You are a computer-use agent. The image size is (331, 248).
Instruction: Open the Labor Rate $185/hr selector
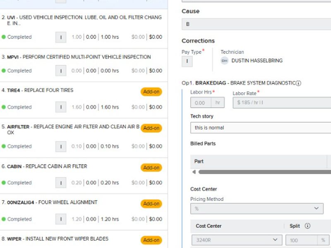pyautogui.click(x=281, y=103)
